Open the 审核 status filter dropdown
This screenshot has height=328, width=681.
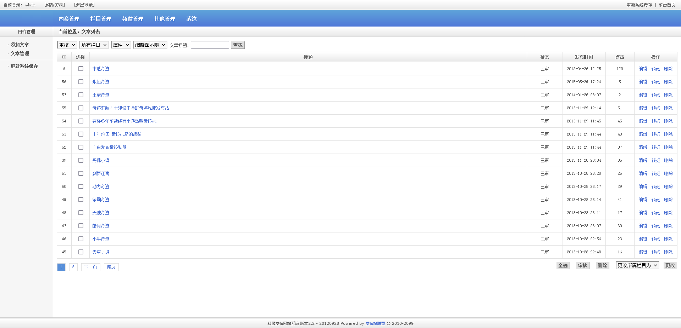coord(67,45)
